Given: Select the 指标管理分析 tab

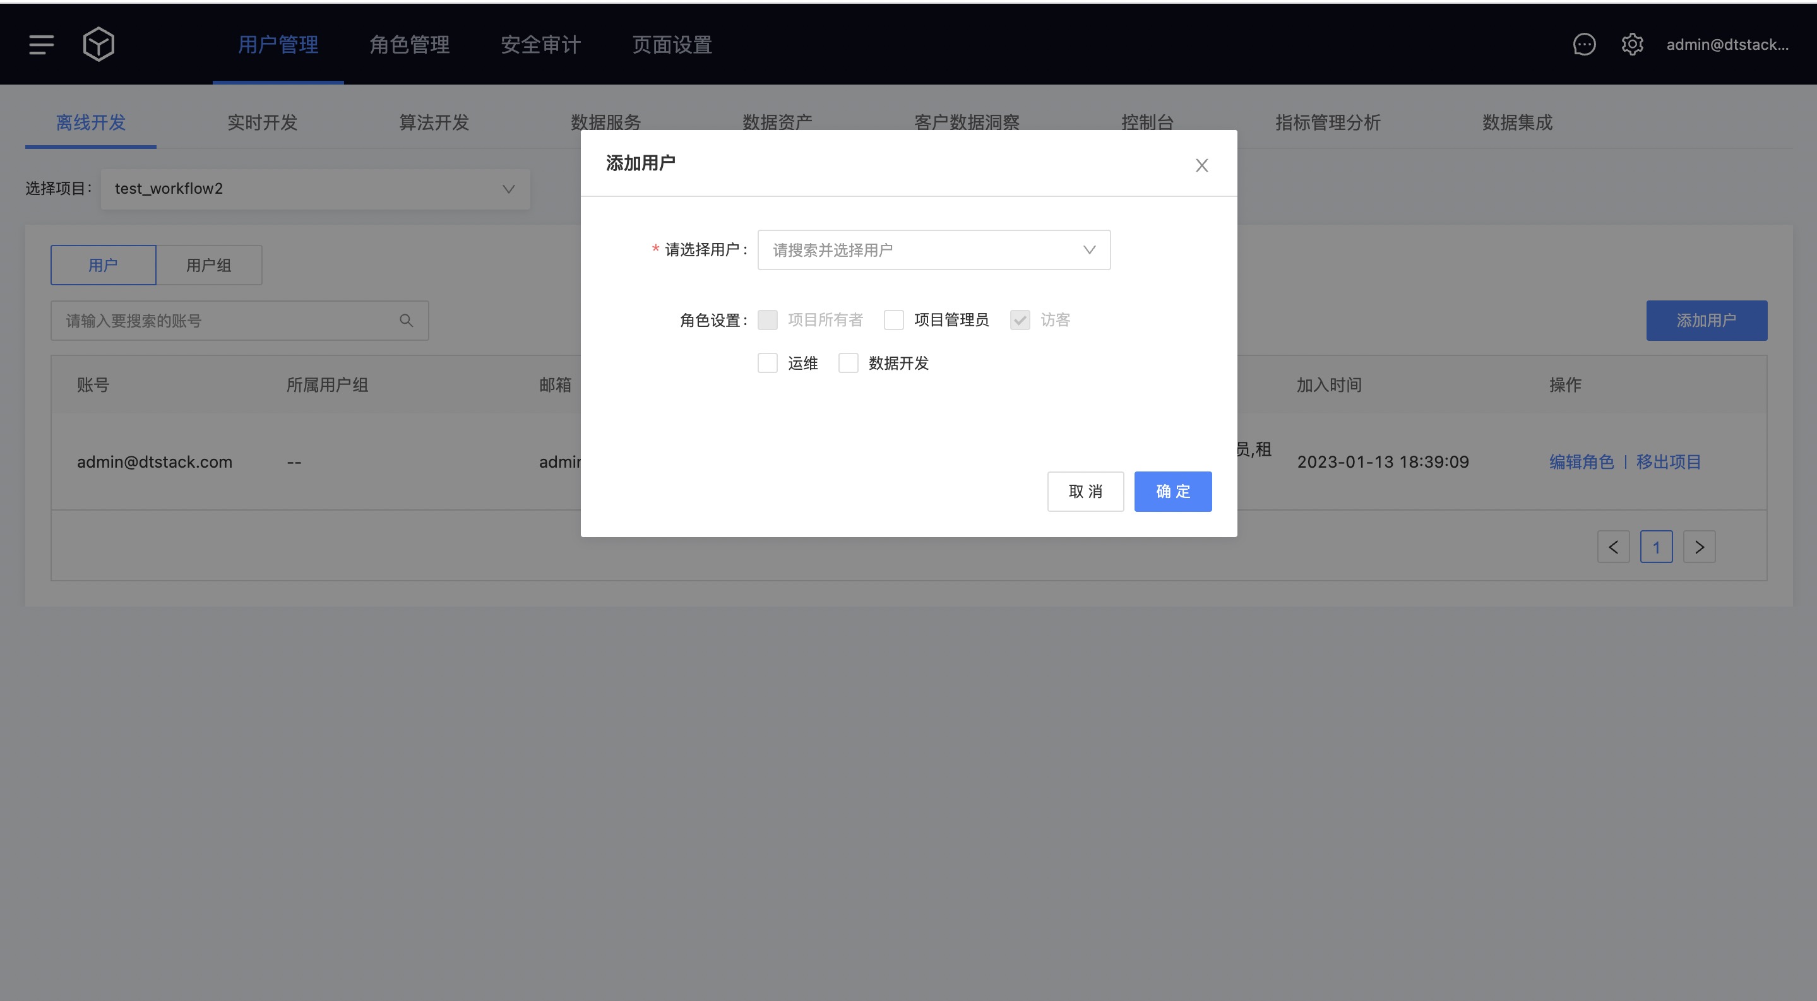Looking at the screenshot, I should click(1328, 122).
